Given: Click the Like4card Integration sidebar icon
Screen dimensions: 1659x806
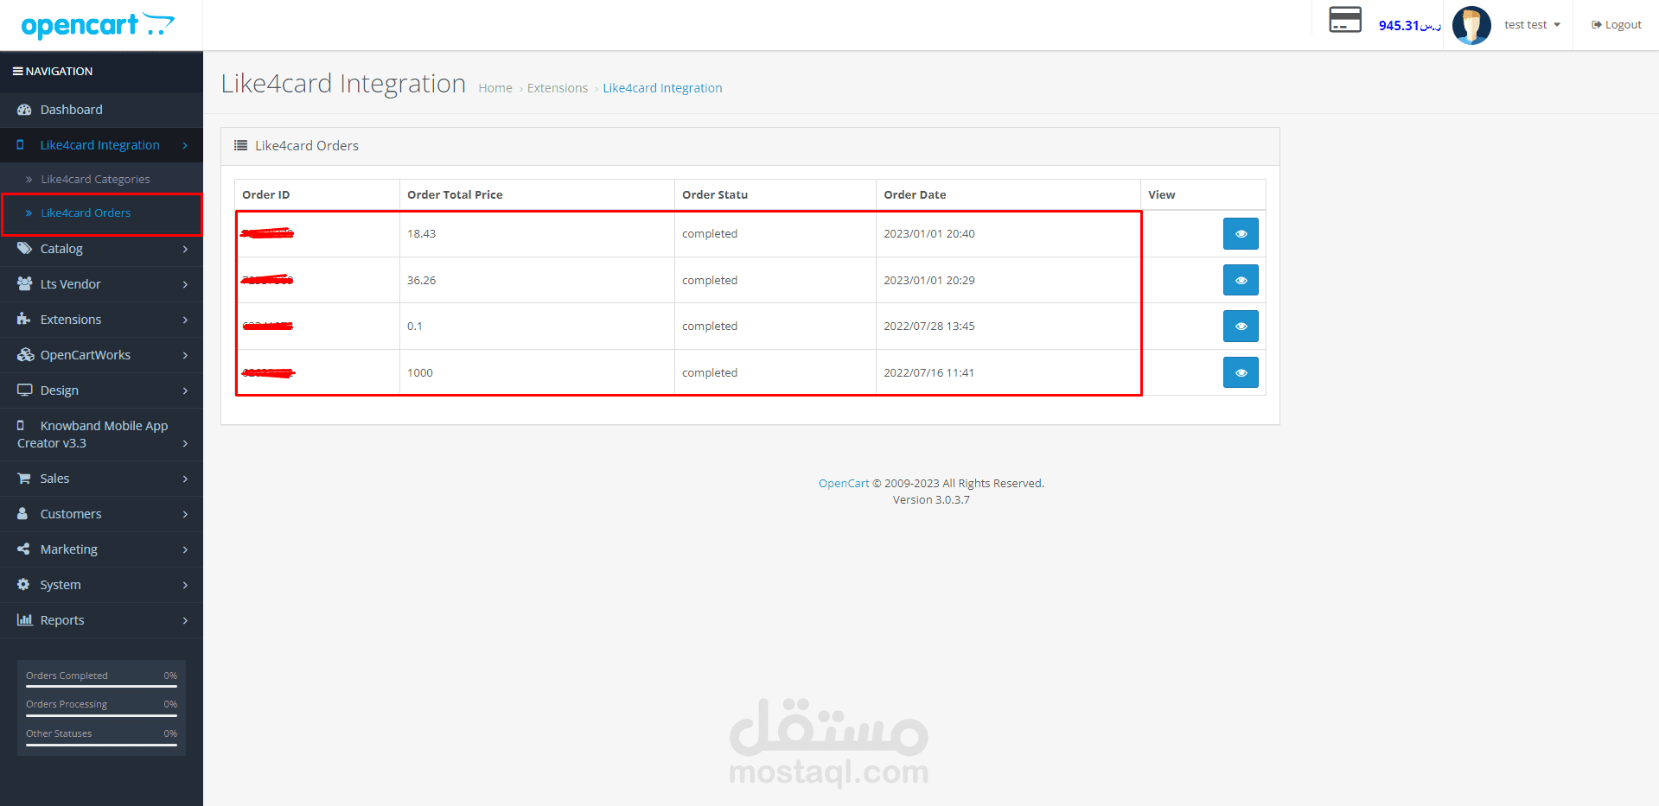Looking at the screenshot, I should pos(21,145).
